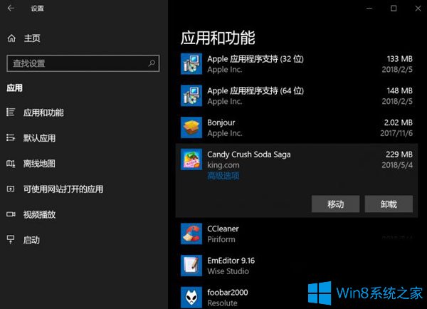Open 默认应用 settings page
This screenshot has width=427, height=309.
[x=39, y=138]
